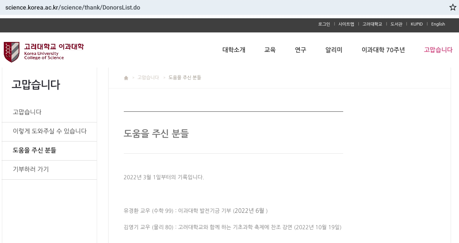Open the 대학소개 main menu
Viewport: 459px width, 243px height.
233,50
